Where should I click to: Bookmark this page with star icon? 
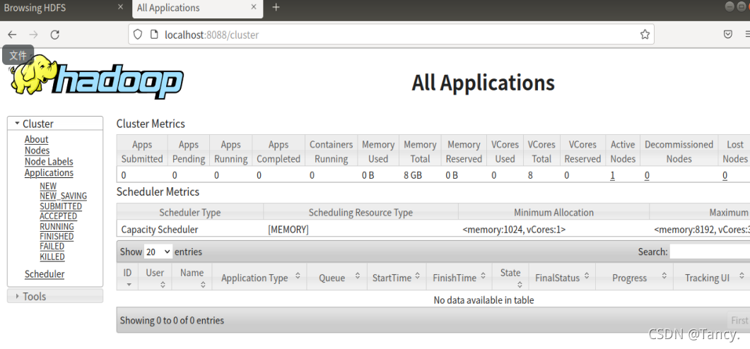pyautogui.click(x=645, y=35)
